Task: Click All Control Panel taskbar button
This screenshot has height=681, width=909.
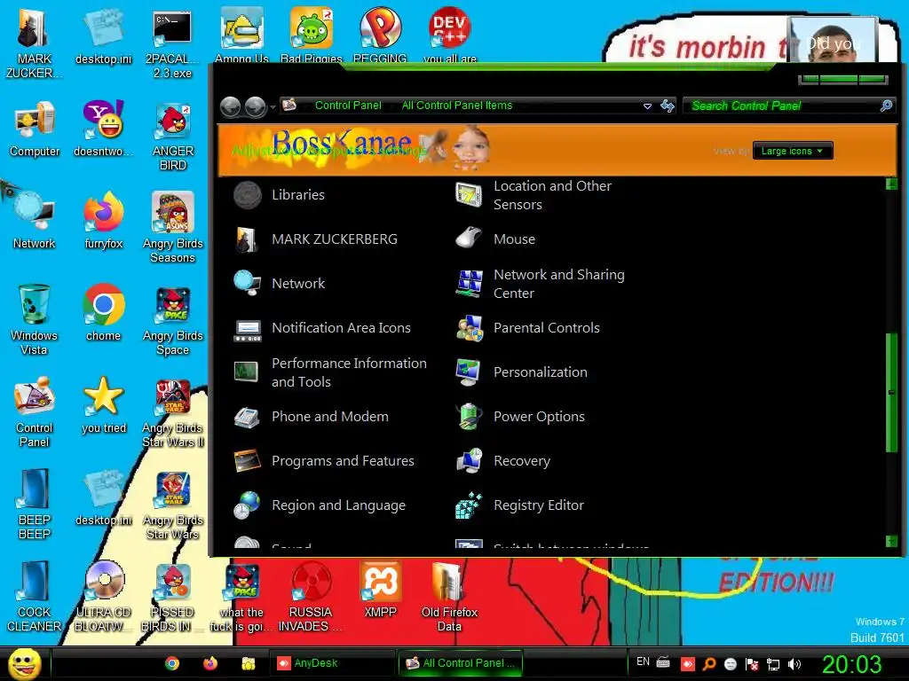Action: pyautogui.click(x=462, y=663)
